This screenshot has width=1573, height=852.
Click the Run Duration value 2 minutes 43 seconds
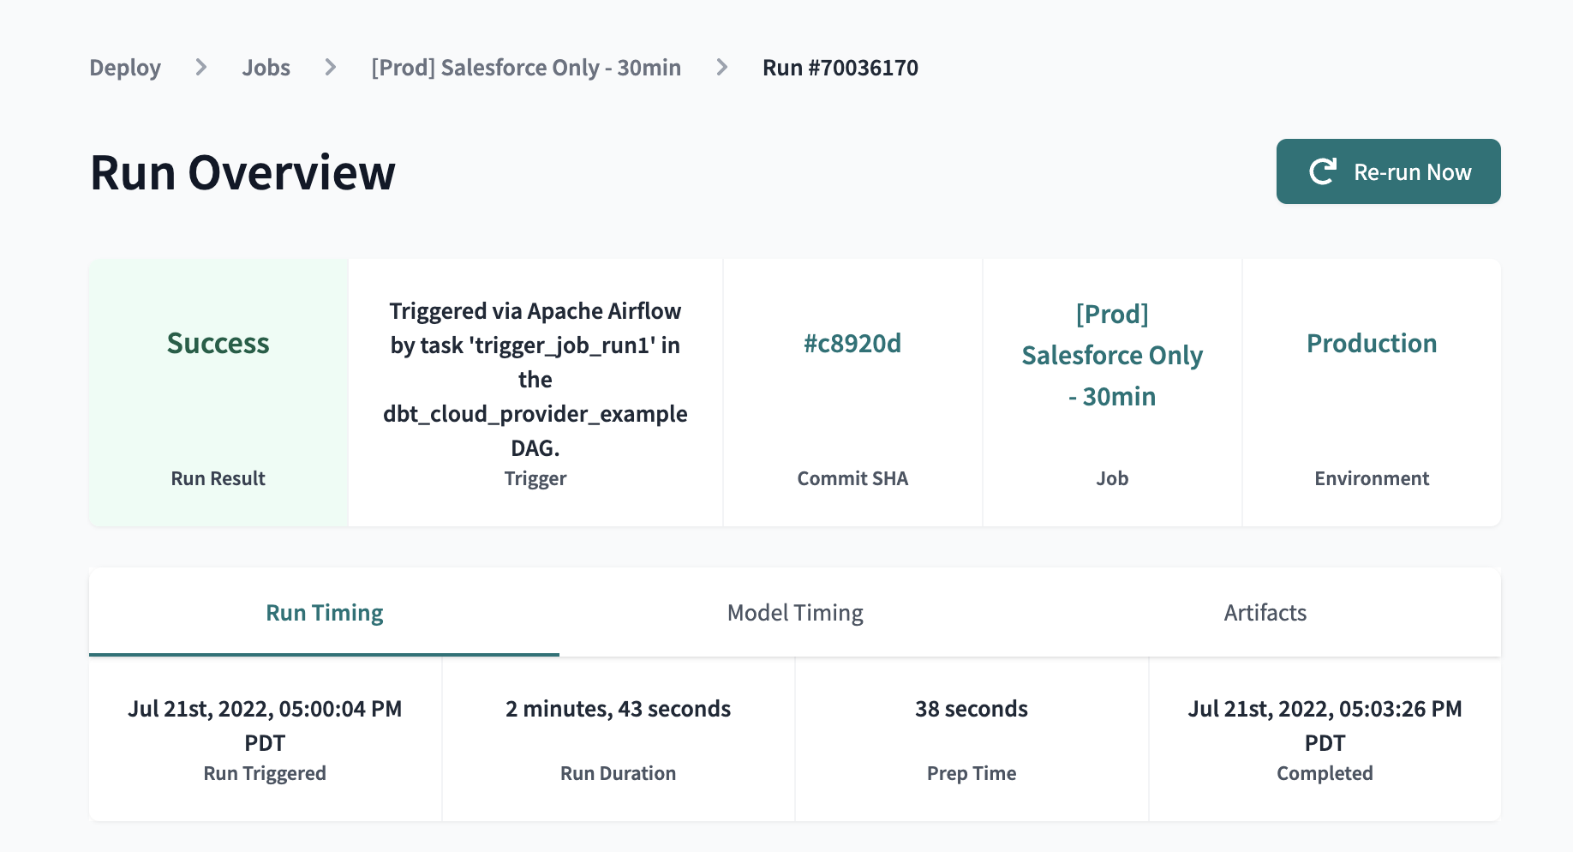tap(618, 709)
